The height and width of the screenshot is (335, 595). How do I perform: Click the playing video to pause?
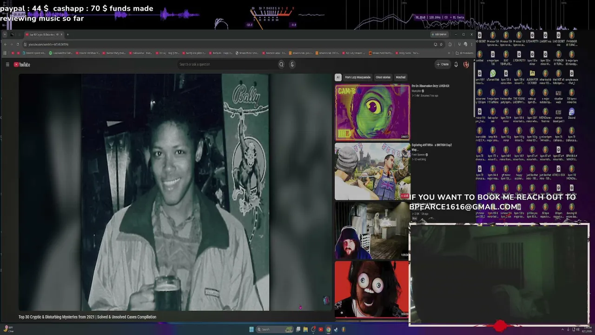(x=175, y=192)
